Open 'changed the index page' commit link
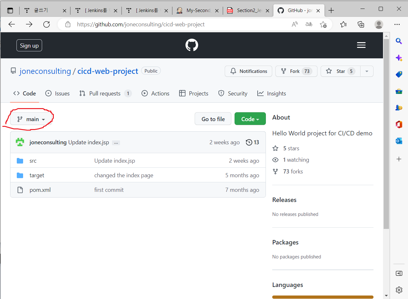The image size is (408, 299). pyautogui.click(x=124, y=175)
